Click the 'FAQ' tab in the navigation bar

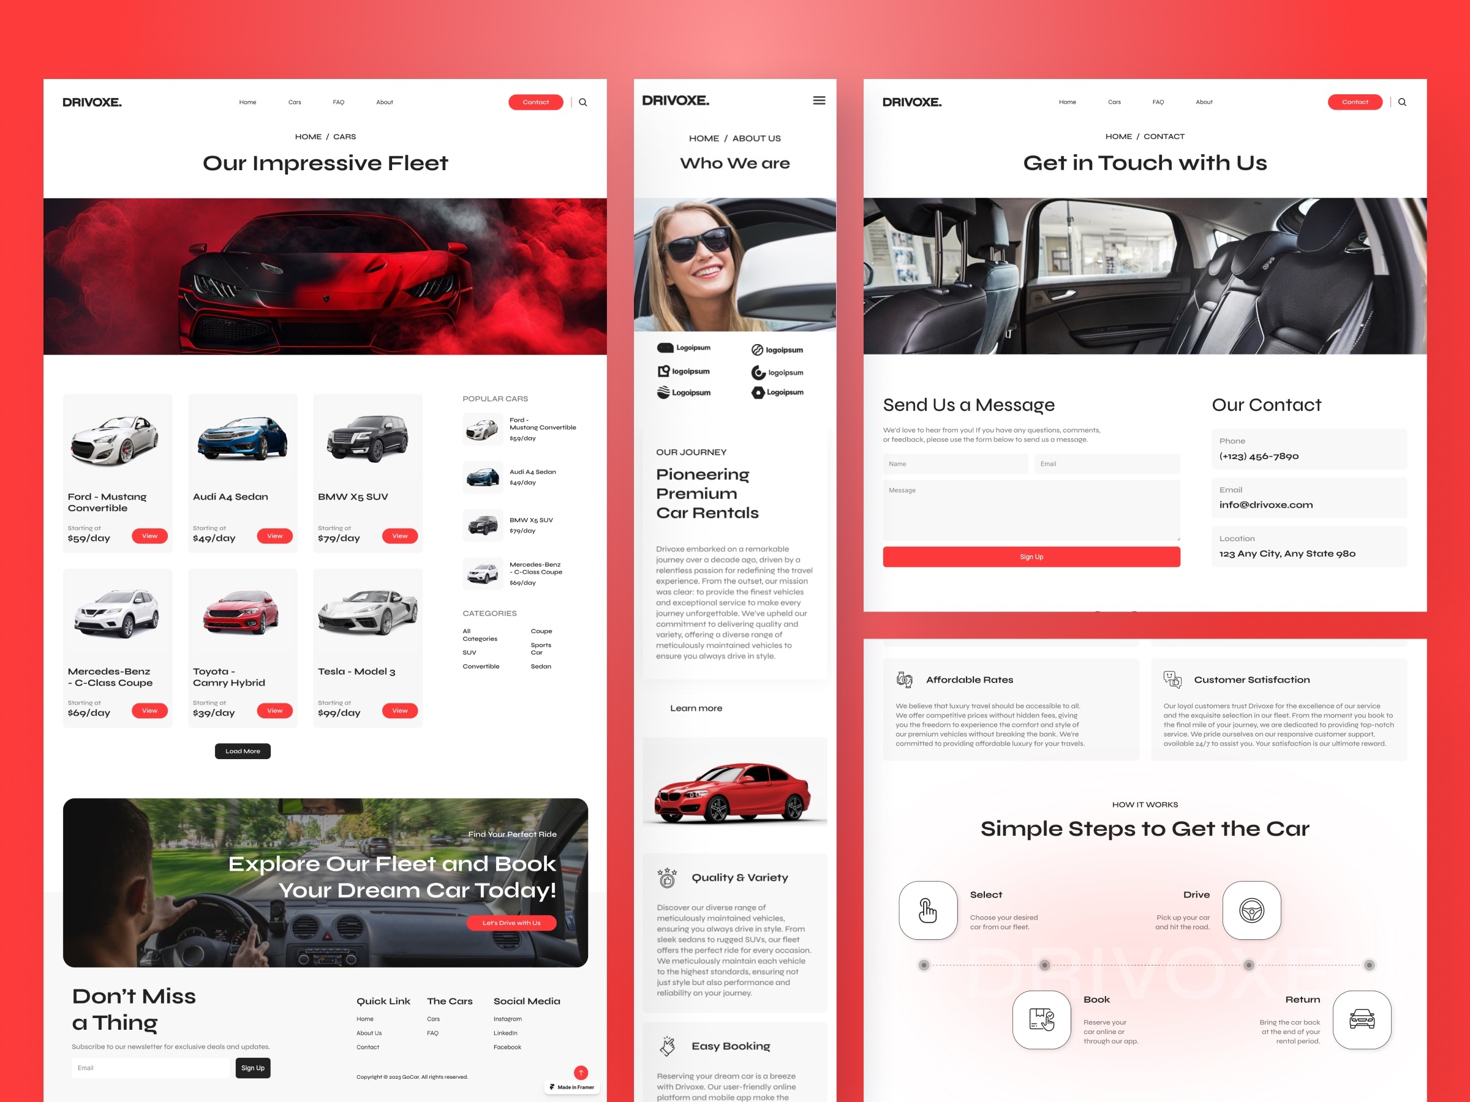(339, 103)
